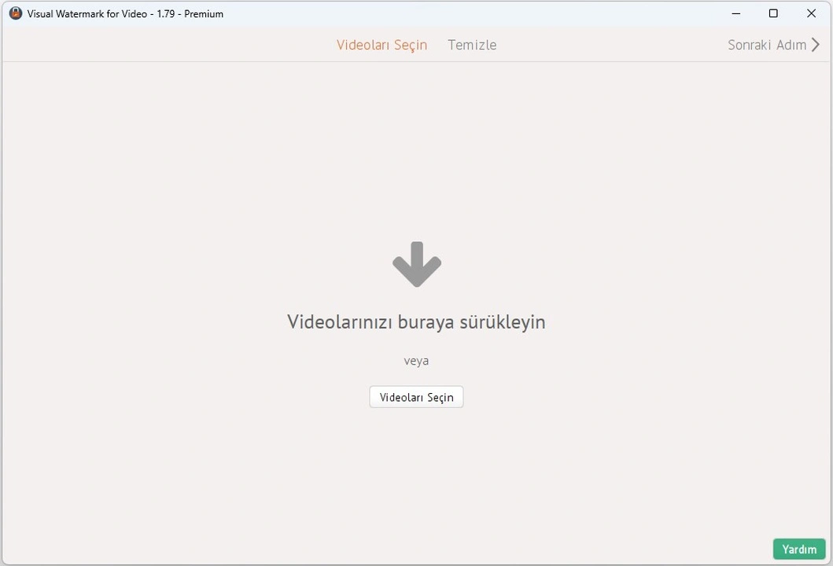Click the green Yardım button bottom right

(799, 549)
